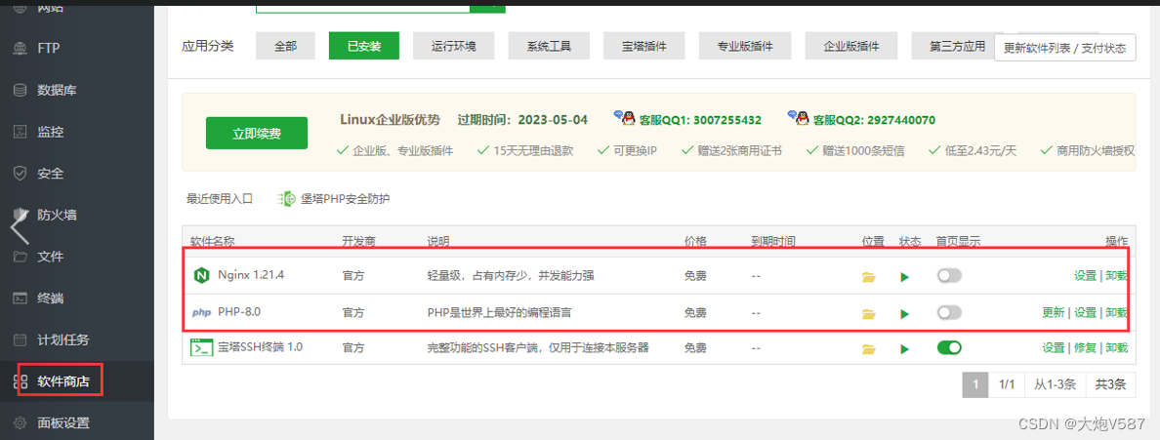1160x440 pixels.
Task: Select the 企业版插件 category tab
Action: click(x=851, y=46)
